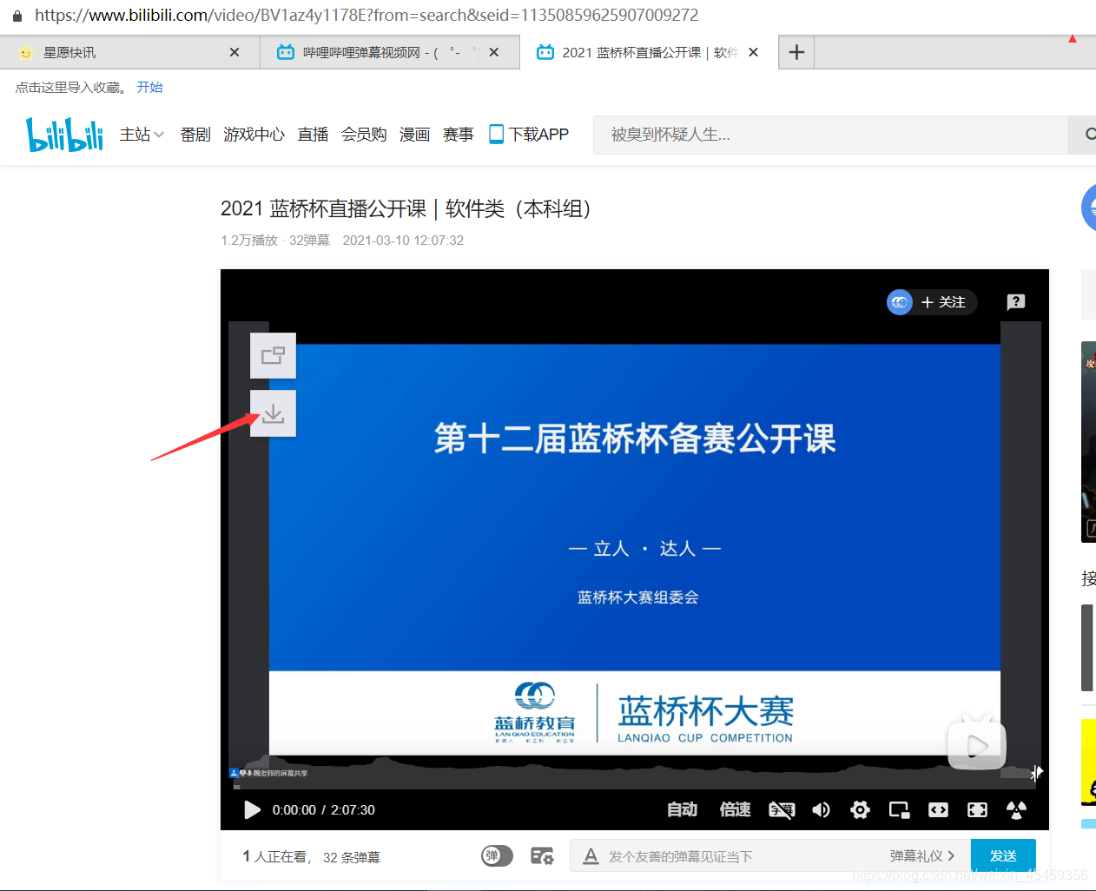
Task: Open the 弹幕礼仪 link
Action: point(922,856)
